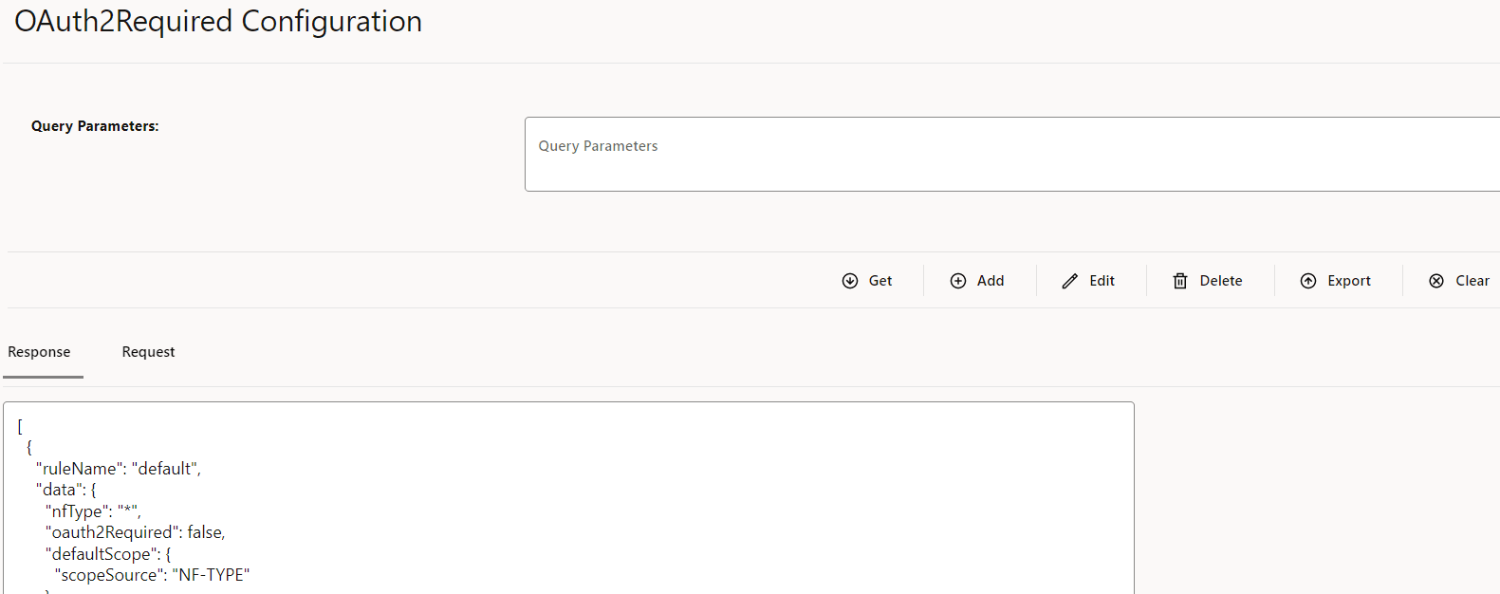Click the plus icon beside Add
The width and height of the screenshot is (1500, 594).
point(957,280)
